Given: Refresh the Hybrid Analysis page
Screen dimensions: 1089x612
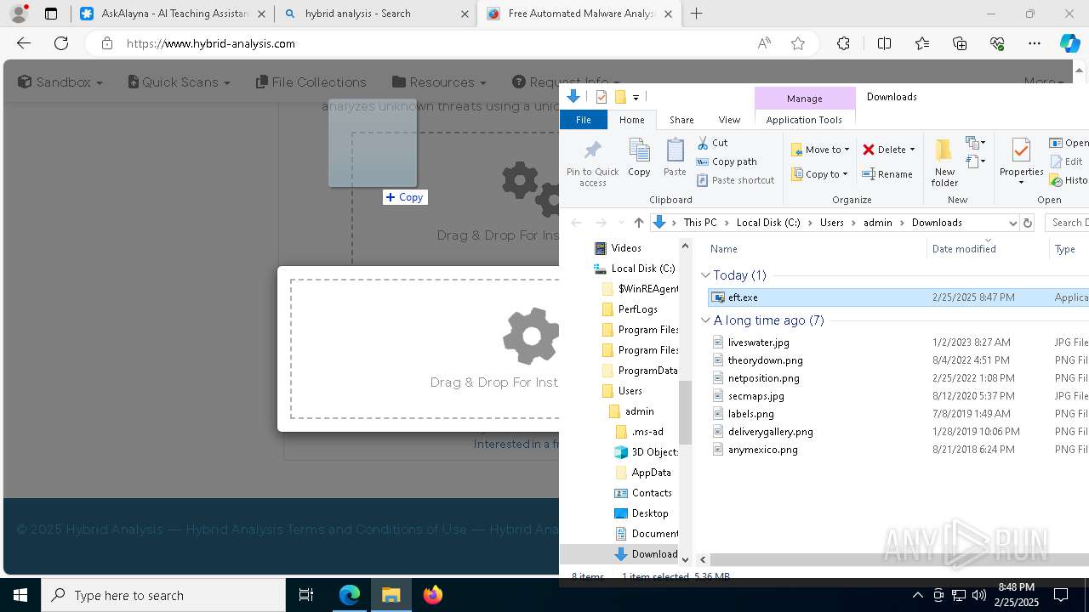Looking at the screenshot, I should (61, 43).
